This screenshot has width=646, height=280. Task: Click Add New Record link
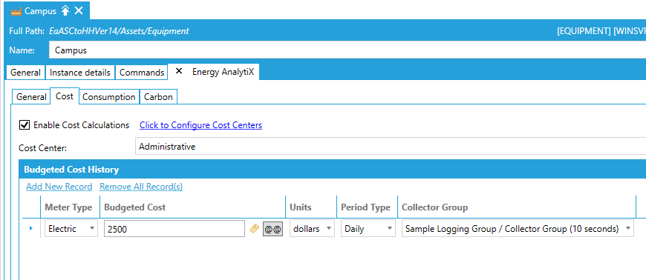(59, 187)
